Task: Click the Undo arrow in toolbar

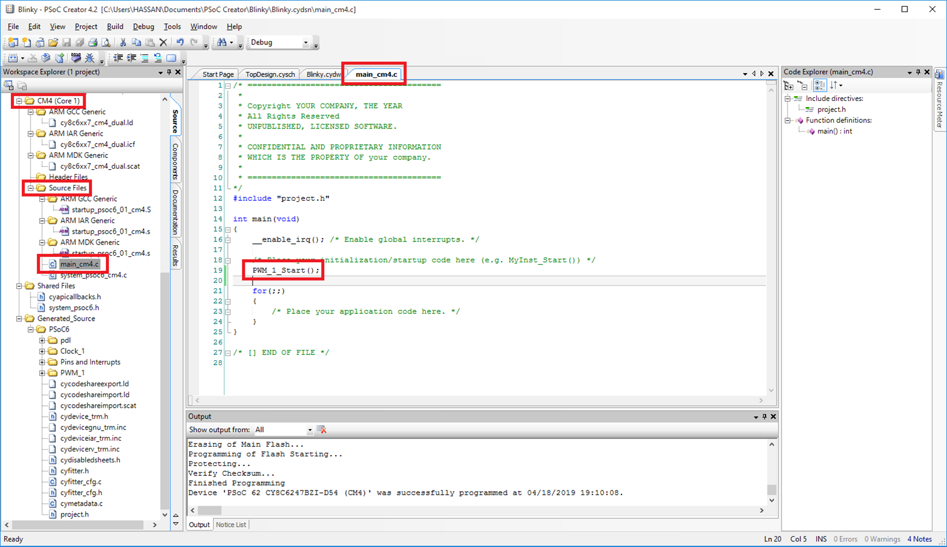Action: (180, 43)
